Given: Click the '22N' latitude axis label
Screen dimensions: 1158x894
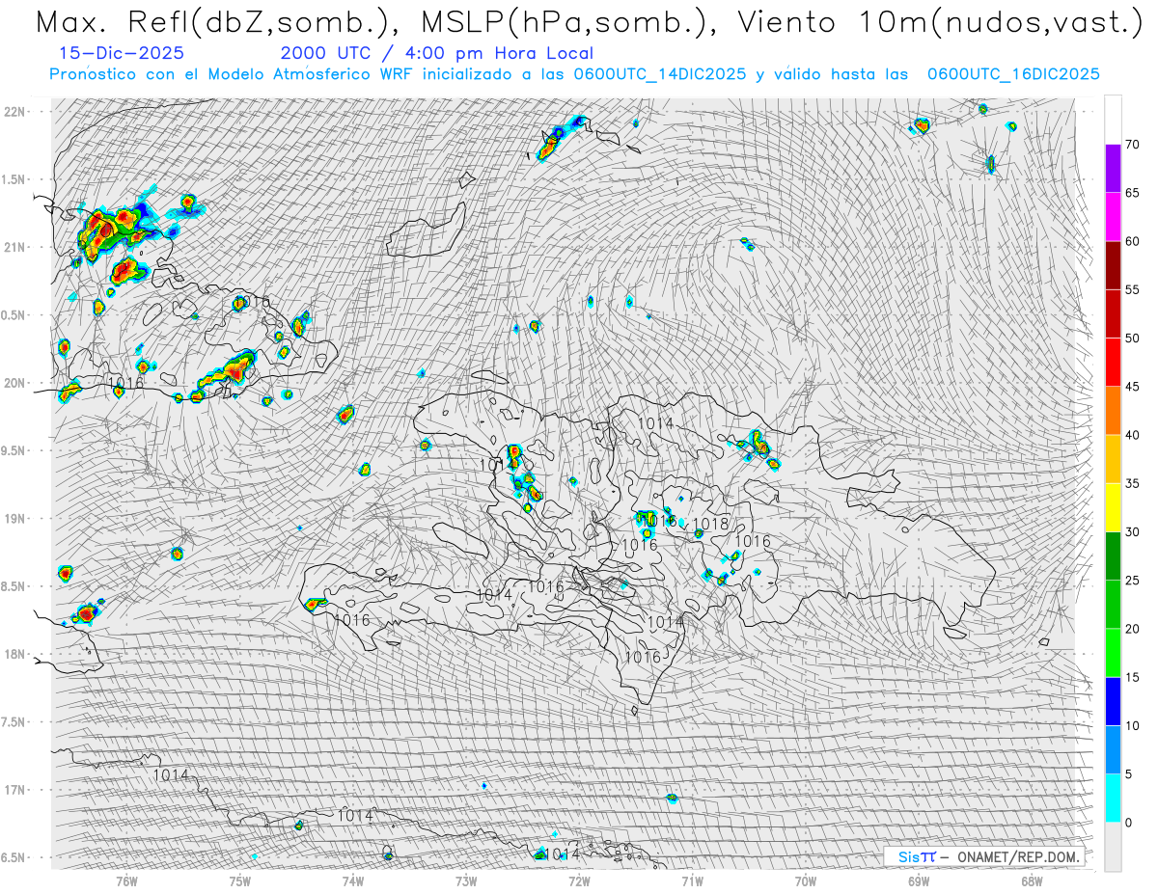Looking at the screenshot, I should pyautogui.click(x=14, y=111).
